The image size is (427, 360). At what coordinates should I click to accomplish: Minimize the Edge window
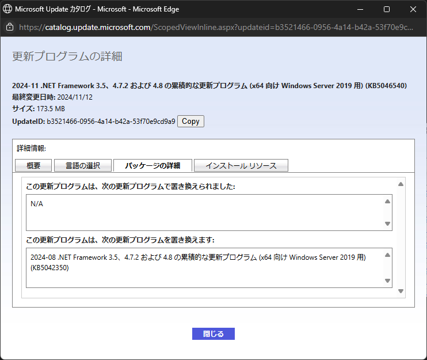coord(360,9)
